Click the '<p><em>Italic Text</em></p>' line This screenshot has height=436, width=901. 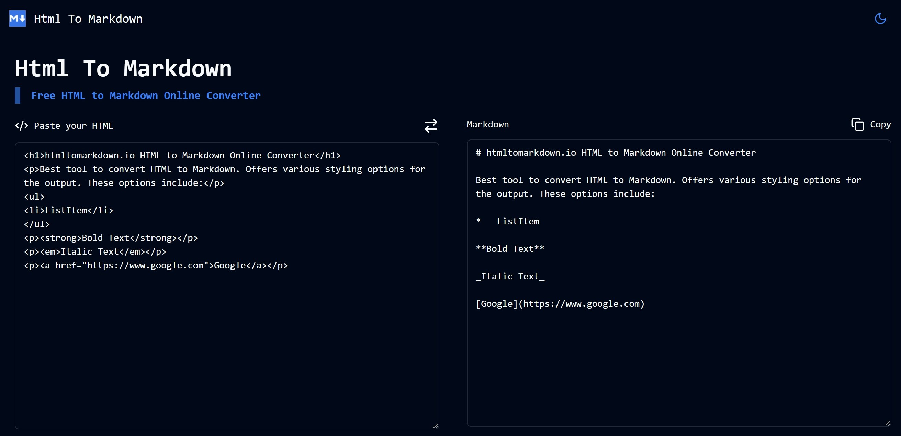[x=95, y=251]
